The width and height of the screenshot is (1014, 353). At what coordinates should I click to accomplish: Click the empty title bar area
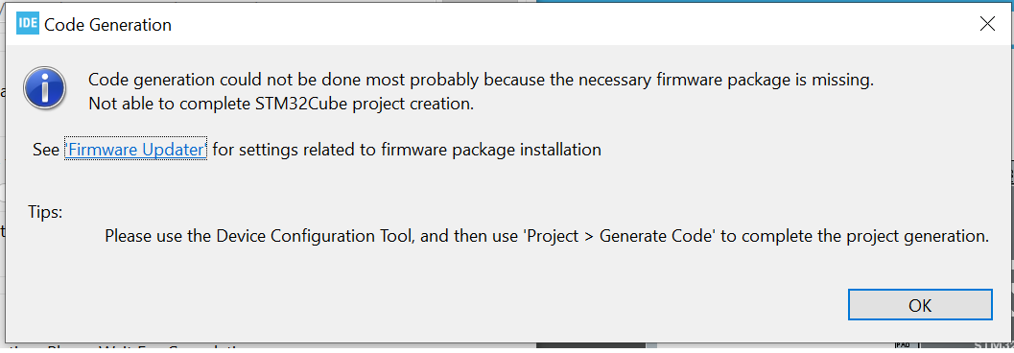pyautogui.click(x=569, y=24)
